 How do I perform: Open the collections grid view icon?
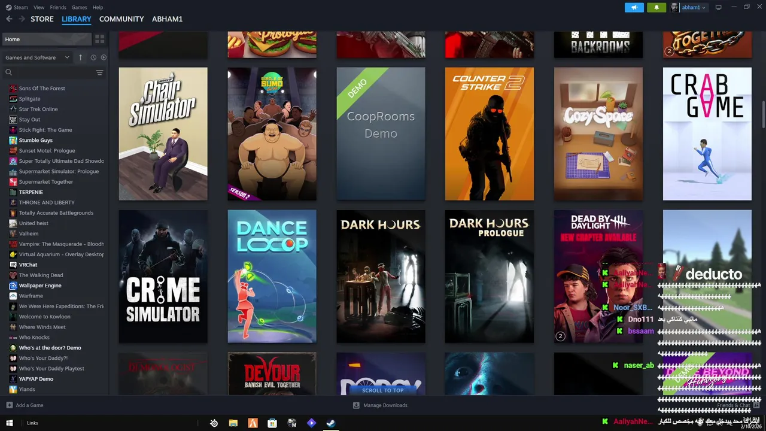(100, 39)
